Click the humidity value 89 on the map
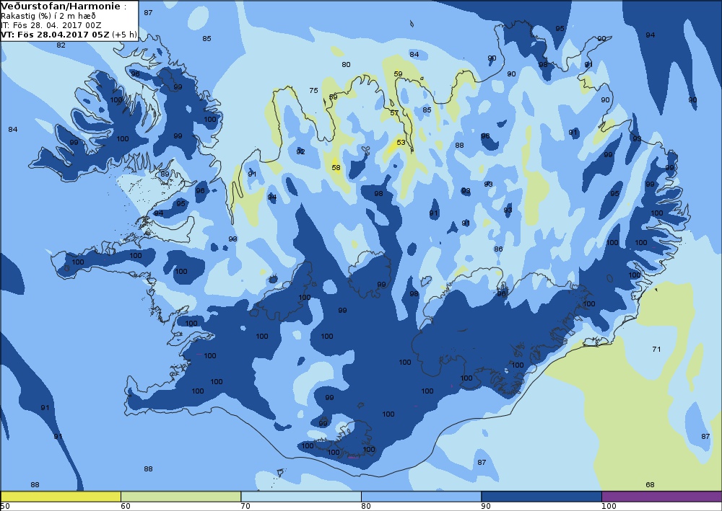The width and height of the screenshot is (722, 511). tap(165, 174)
